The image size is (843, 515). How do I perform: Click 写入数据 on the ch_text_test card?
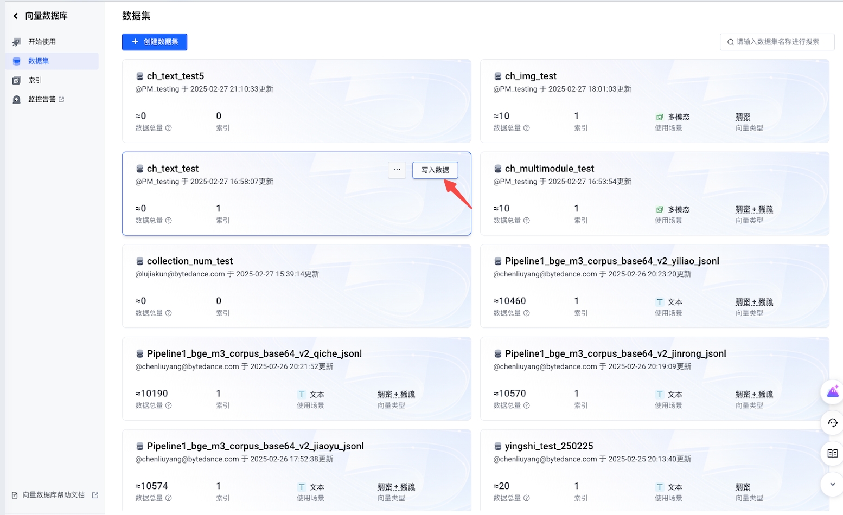coord(435,170)
